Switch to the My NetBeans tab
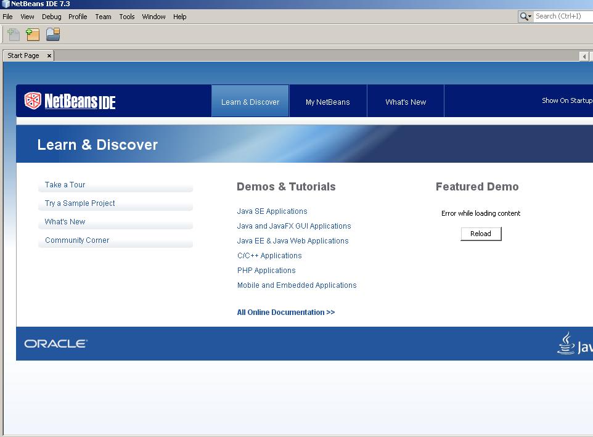This screenshot has width=593, height=437. pos(328,100)
